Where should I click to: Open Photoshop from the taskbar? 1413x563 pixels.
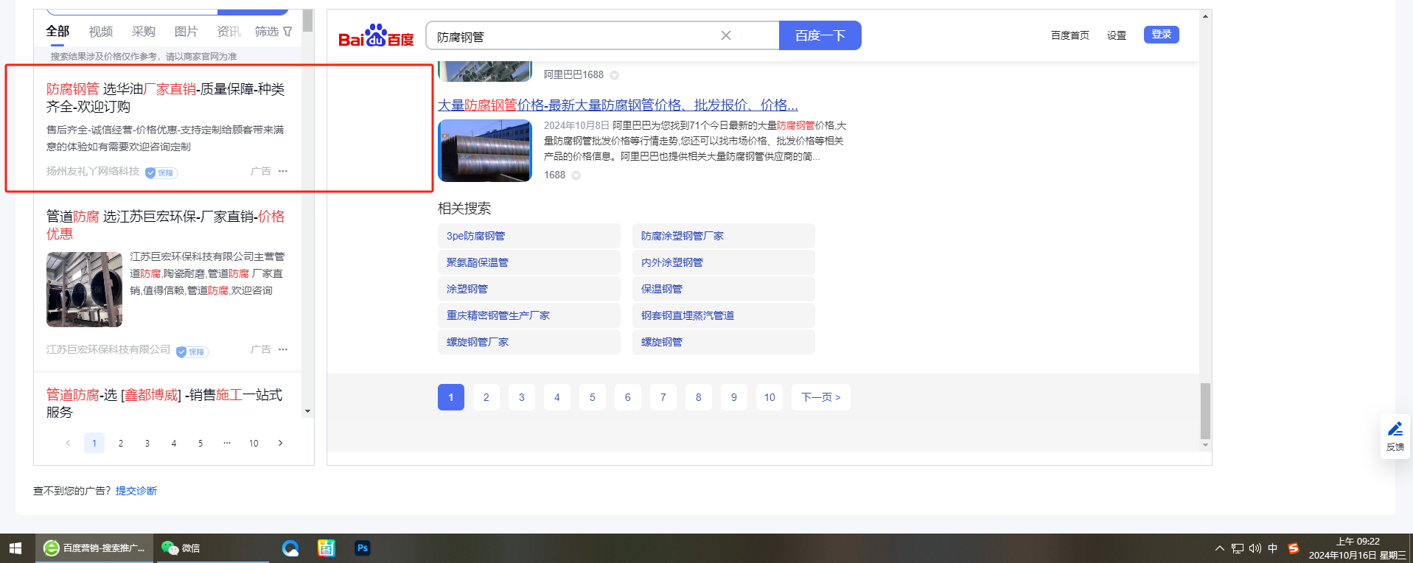[363, 548]
